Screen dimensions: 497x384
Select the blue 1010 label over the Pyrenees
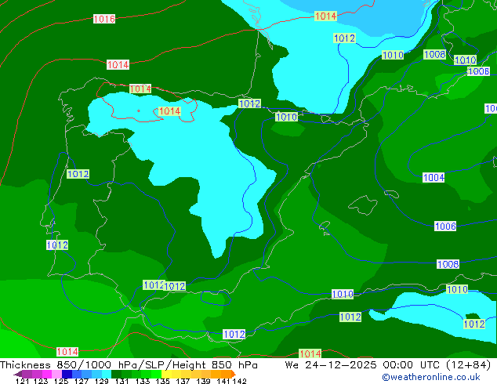click(x=287, y=117)
